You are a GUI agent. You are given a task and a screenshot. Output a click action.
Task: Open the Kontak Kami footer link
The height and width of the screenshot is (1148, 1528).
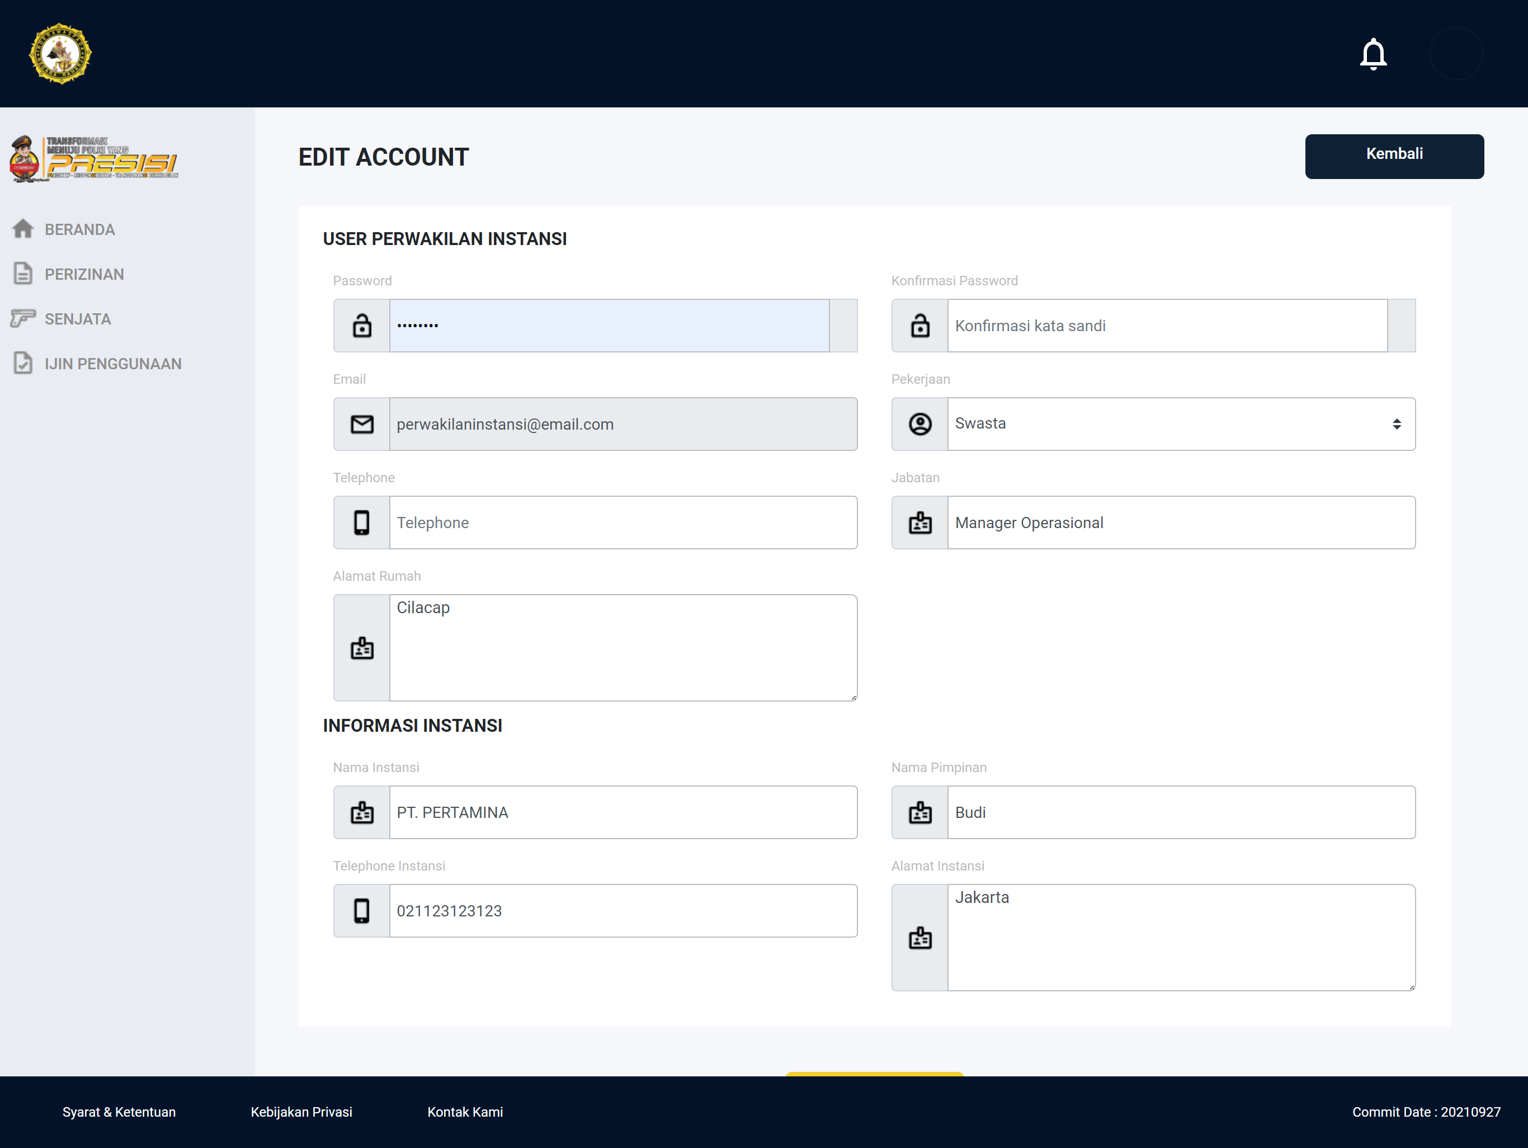[x=465, y=1112]
